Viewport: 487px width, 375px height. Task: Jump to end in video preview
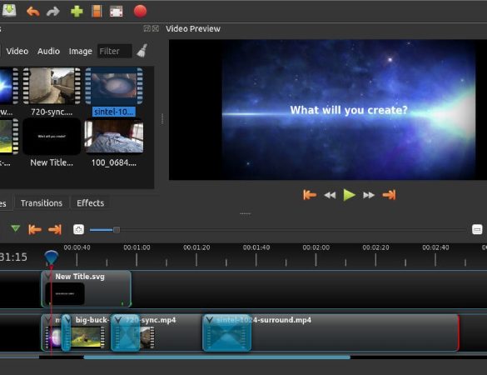click(x=389, y=195)
